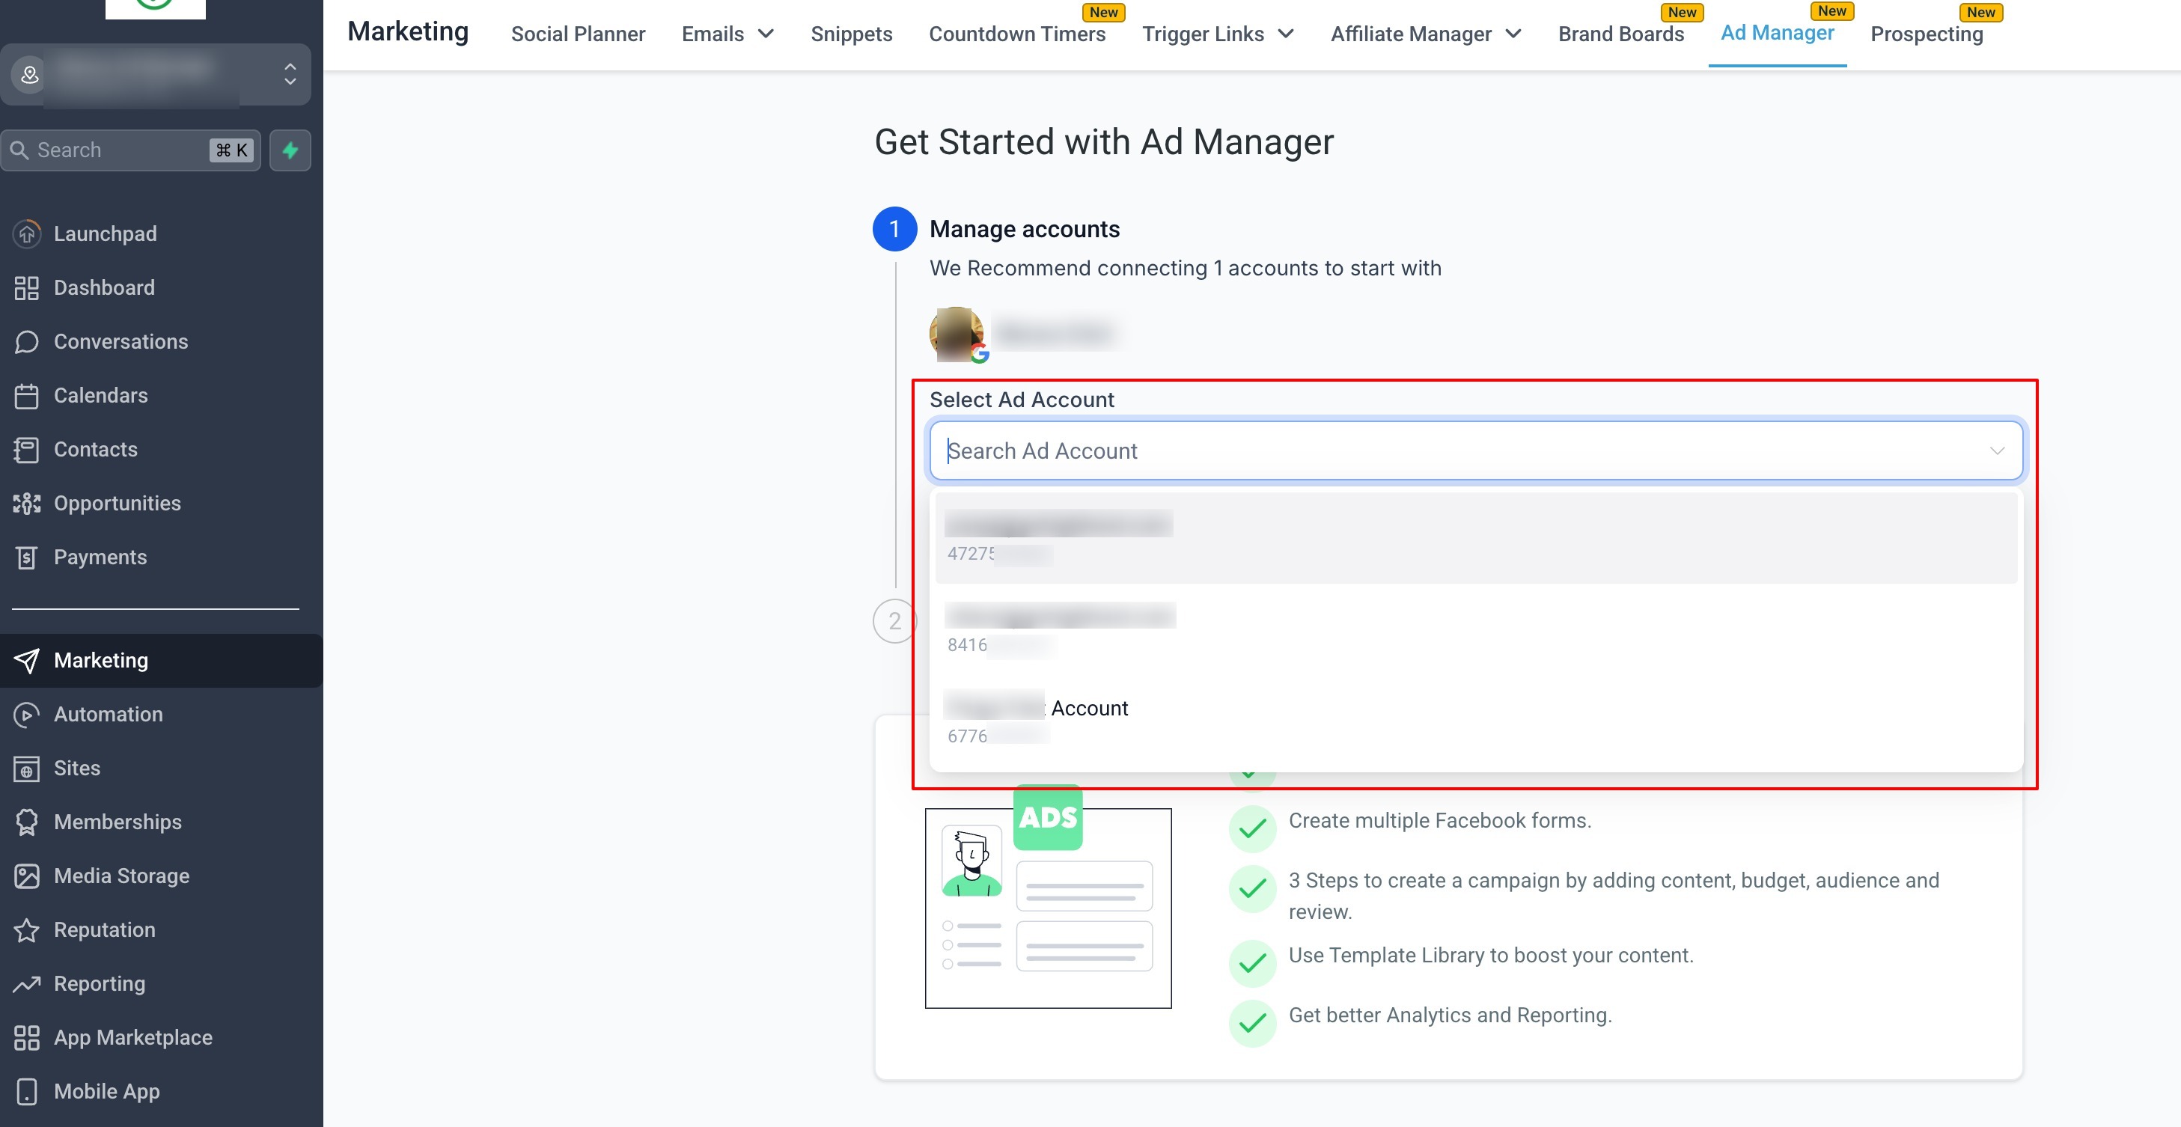
Task: Click the Reputation star icon
Action: tap(26, 929)
